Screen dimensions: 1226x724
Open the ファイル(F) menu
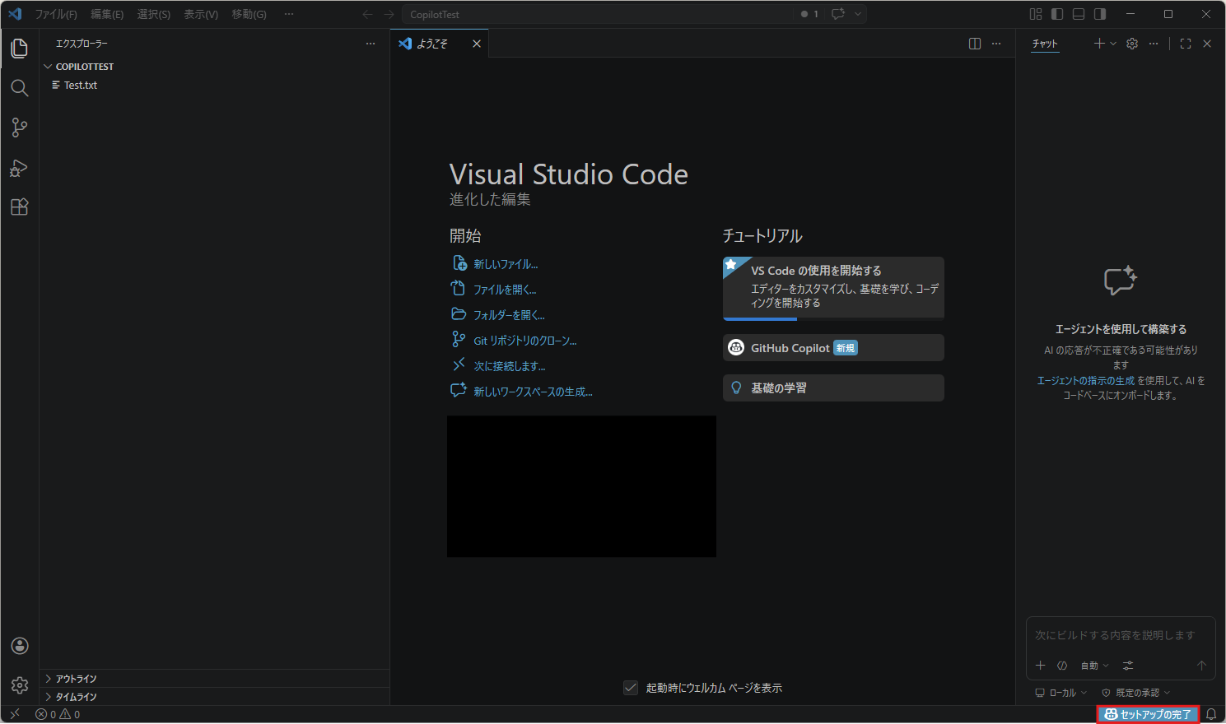56,14
